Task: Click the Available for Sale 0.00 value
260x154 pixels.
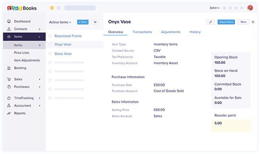Action: tap(218, 103)
